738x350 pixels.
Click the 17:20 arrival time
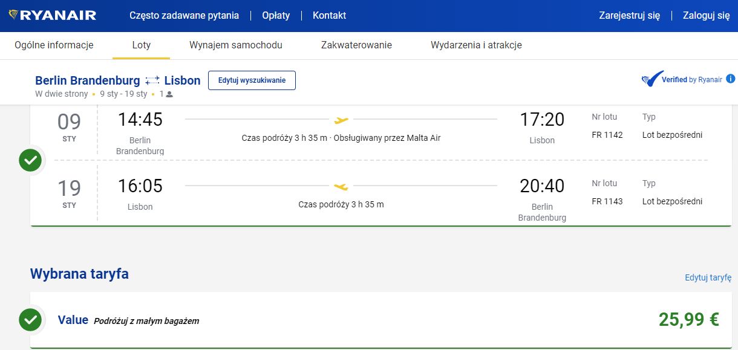tap(542, 119)
